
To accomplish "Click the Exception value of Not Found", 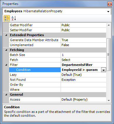I will 69,80.
